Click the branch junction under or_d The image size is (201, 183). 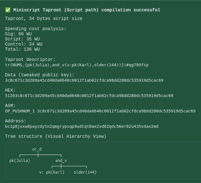click(x=38, y=155)
